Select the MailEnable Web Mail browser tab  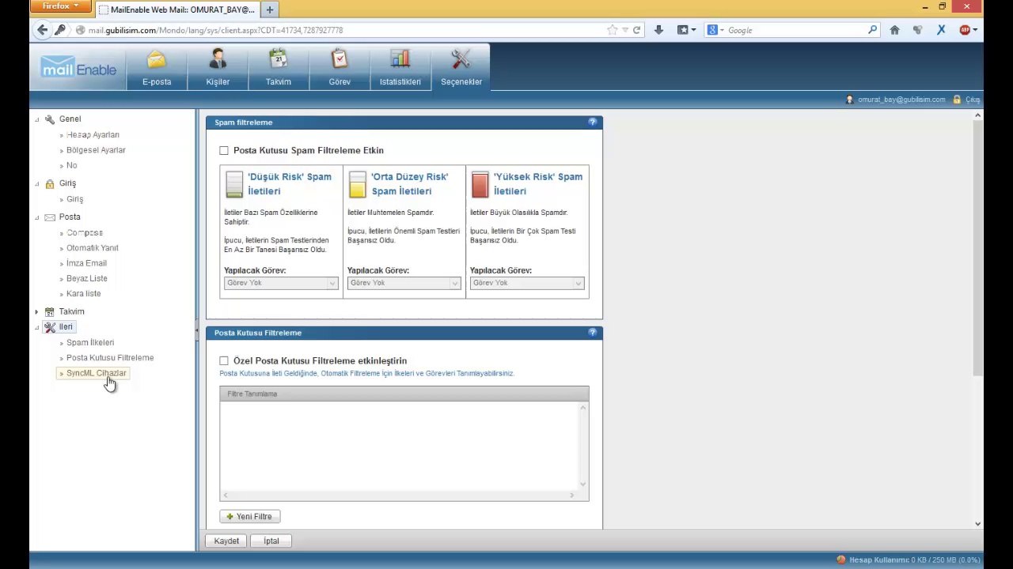click(177, 9)
